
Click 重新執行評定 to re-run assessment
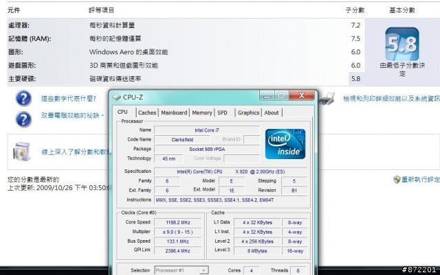tap(421, 180)
